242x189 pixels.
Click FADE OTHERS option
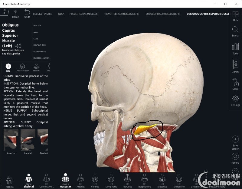point(40,51)
